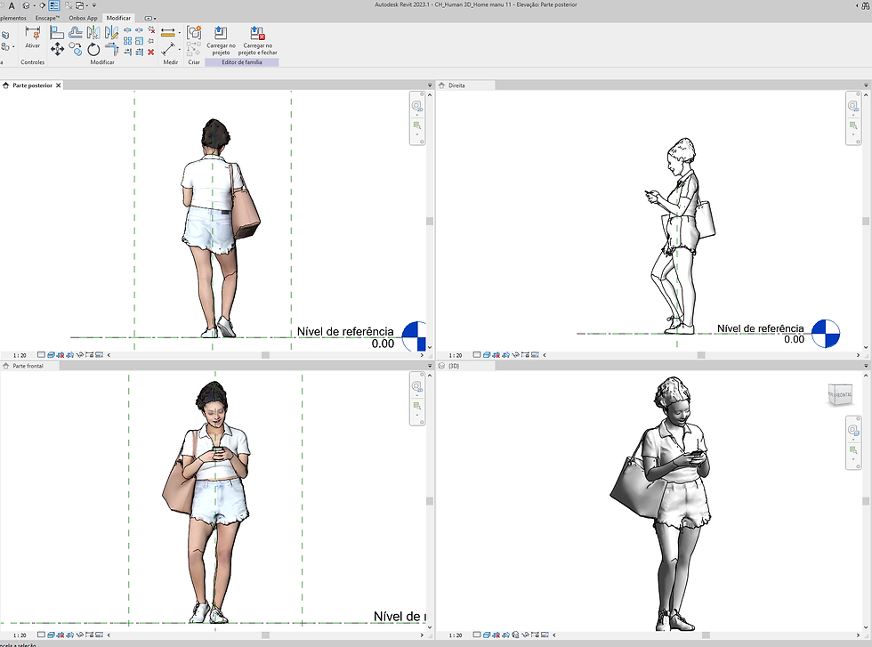
Task: Click the Text 'A' quick access icon
Action: click(12, 5)
